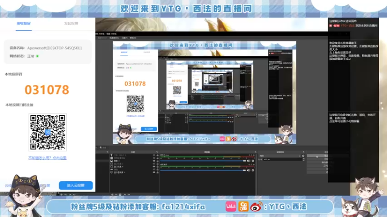Remove source with the minus icon
Viewport: 387px width, 217px height.
point(116,195)
